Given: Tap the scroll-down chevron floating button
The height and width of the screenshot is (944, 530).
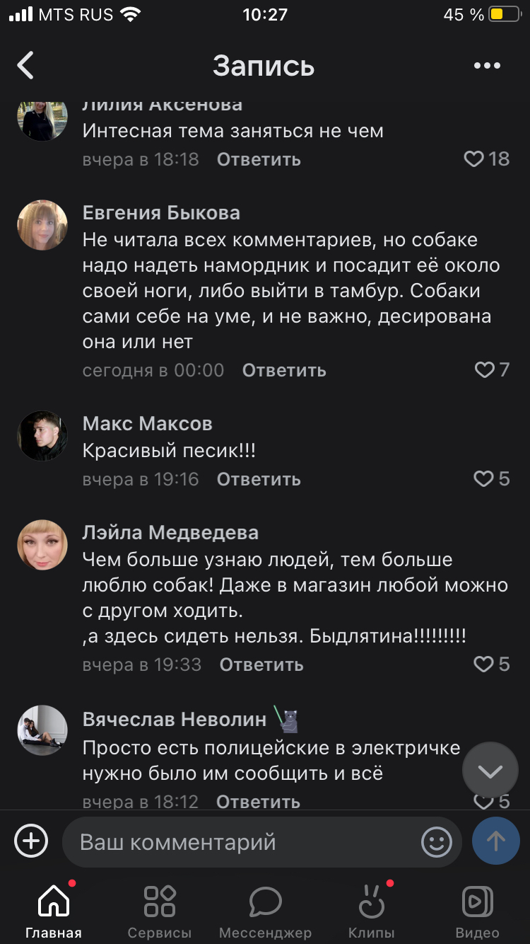Looking at the screenshot, I should click(x=490, y=771).
